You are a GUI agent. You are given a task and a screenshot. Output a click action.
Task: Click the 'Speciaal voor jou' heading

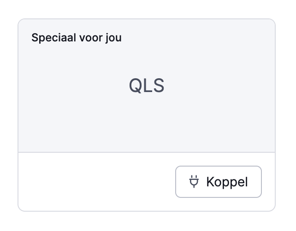(77, 38)
